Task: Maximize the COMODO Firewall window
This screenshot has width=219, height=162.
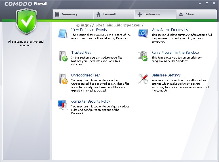Action: pos(207,3)
